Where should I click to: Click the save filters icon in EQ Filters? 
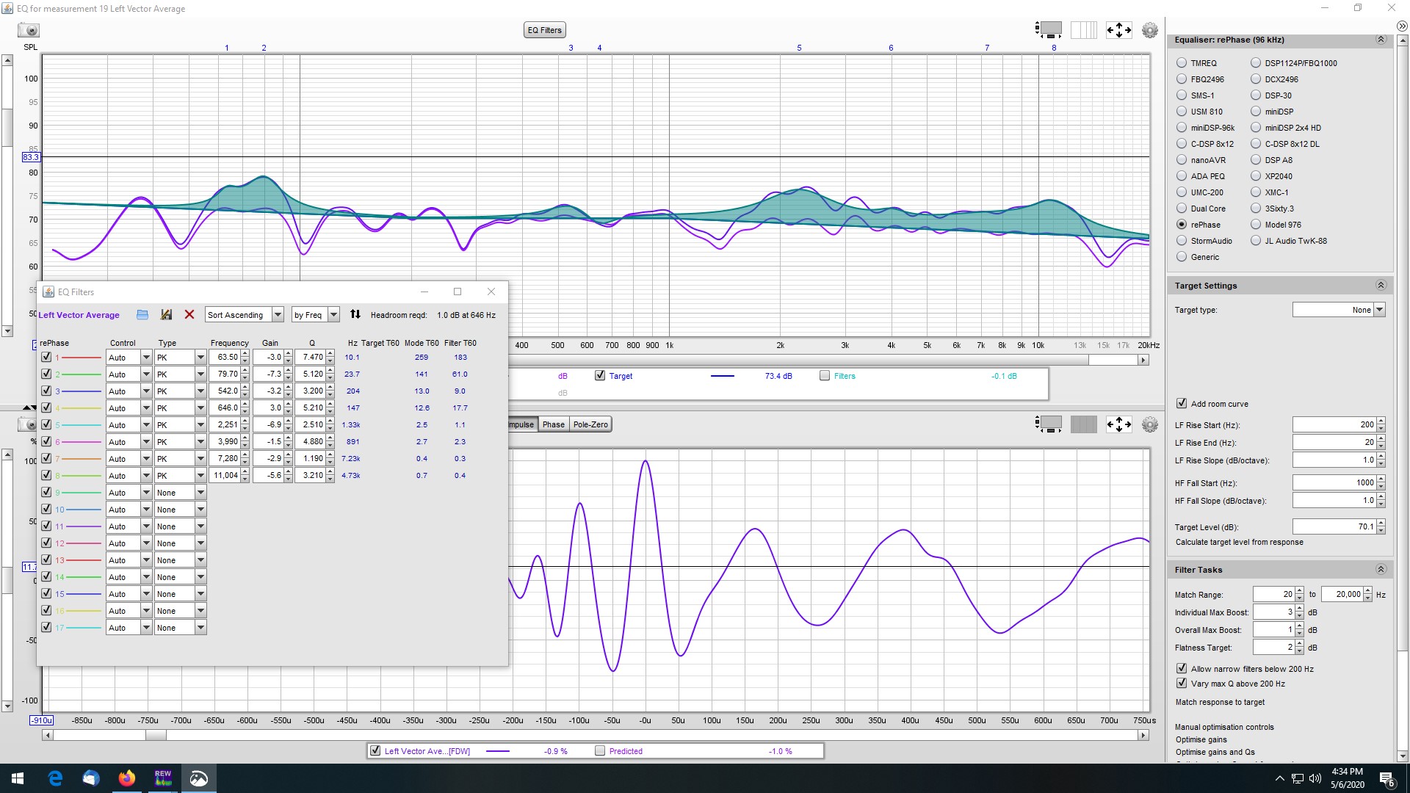pos(166,314)
